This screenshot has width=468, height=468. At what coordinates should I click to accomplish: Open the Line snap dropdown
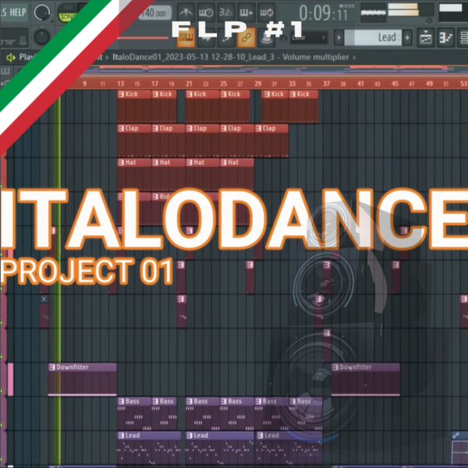point(309,37)
